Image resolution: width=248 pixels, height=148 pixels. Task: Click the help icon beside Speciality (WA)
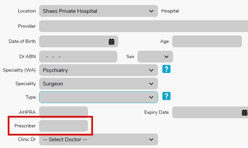pyautogui.click(x=166, y=69)
